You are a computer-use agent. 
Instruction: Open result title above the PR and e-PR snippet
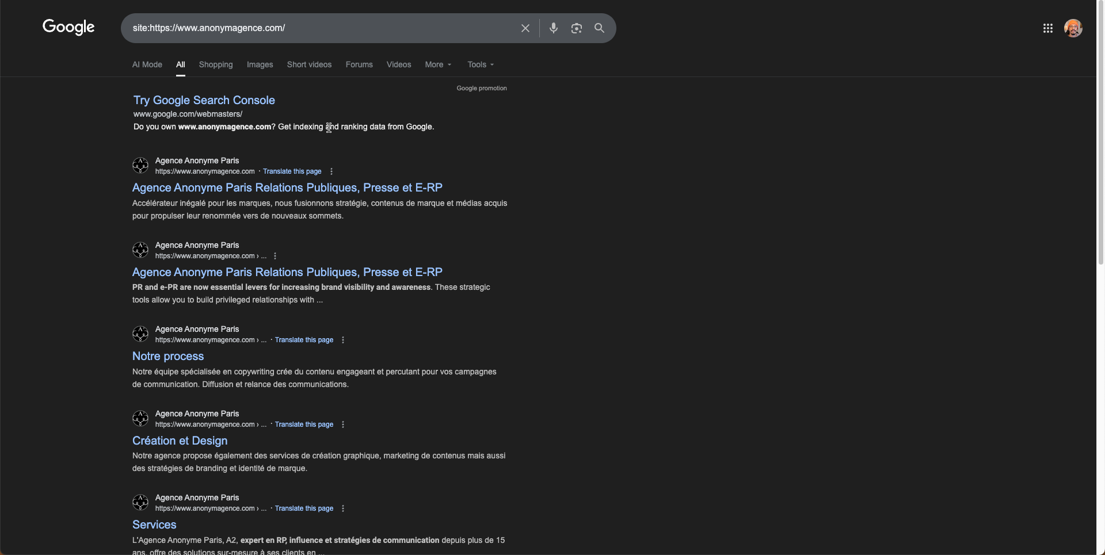tap(287, 272)
